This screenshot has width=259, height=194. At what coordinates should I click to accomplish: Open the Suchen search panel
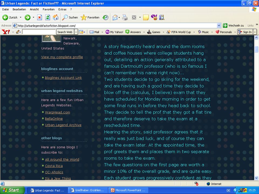coord(70,17)
